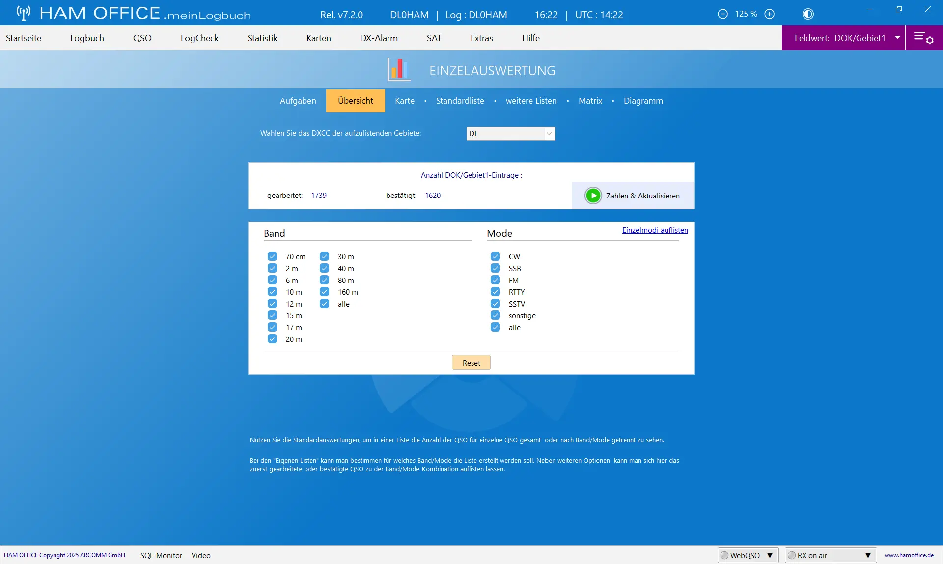
Task: Uncheck the 70 cm band checkbox
Action: click(272, 256)
